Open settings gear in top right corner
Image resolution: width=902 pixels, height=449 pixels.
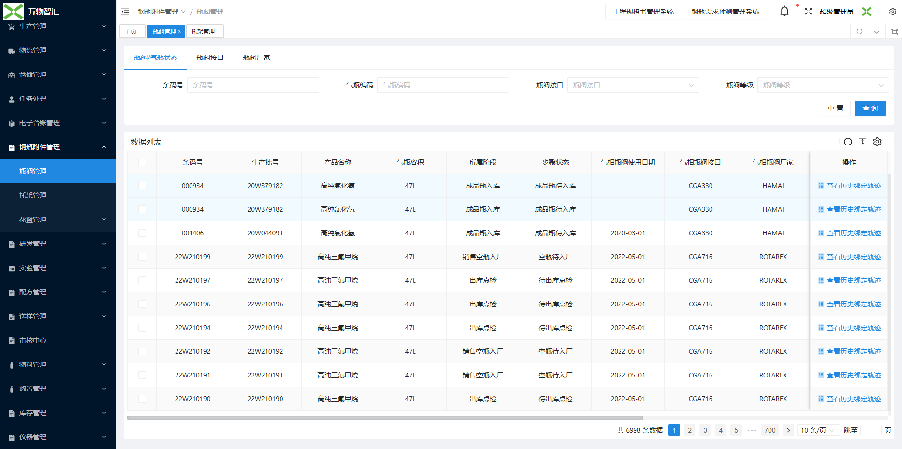892,12
